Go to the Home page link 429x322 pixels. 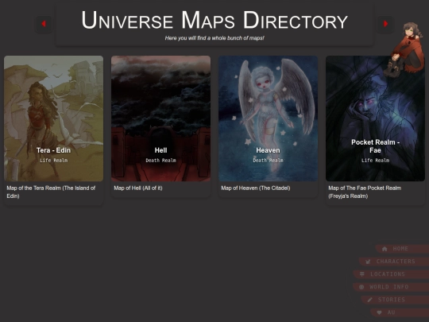click(402, 249)
